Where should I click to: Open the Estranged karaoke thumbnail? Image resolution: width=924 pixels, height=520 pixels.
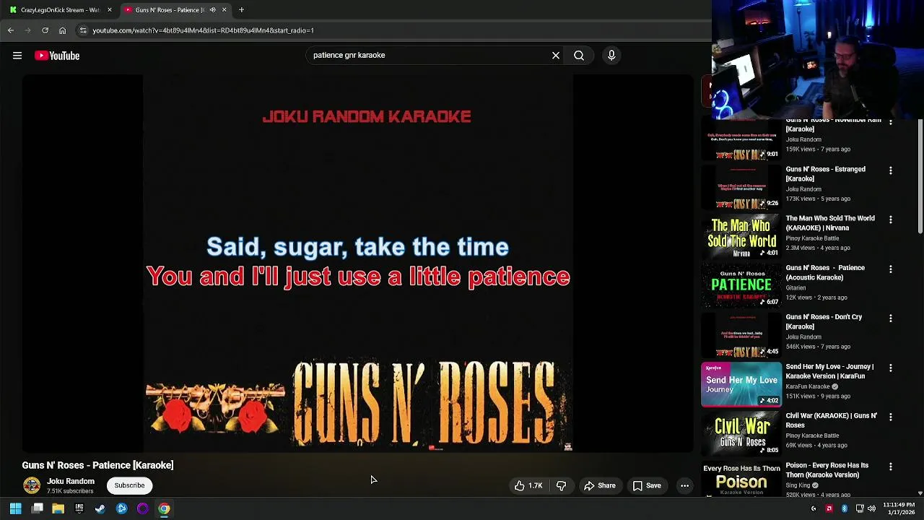[x=741, y=188]
